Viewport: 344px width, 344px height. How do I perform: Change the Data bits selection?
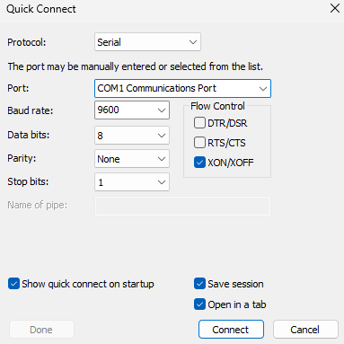click(132, 136)
